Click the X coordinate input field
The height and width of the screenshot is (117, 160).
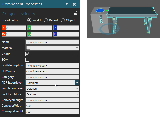(16, 28)
